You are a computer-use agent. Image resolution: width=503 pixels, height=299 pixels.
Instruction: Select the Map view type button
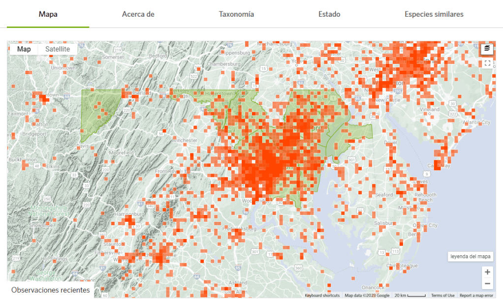pyautogui.click(x=24, y=49)
